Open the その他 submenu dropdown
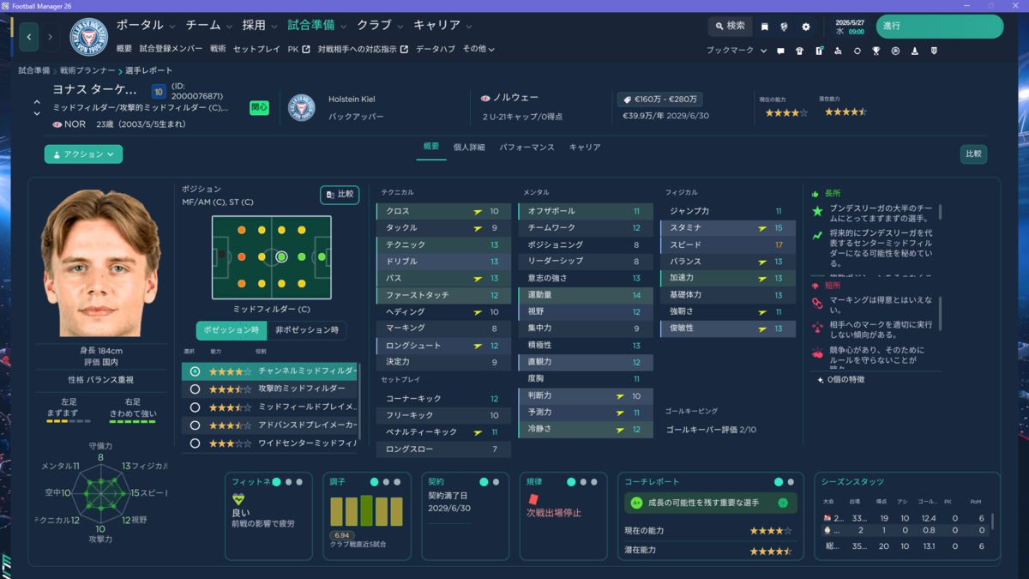1029x579 pixels. [x=478, y=49]
